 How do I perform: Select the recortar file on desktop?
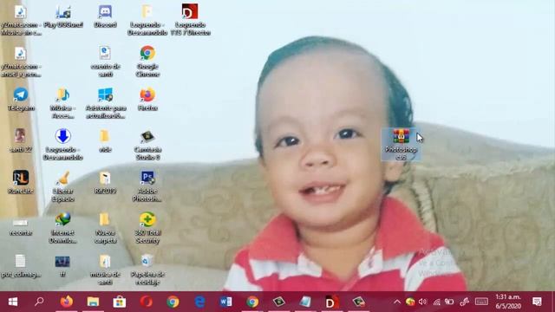21,226
